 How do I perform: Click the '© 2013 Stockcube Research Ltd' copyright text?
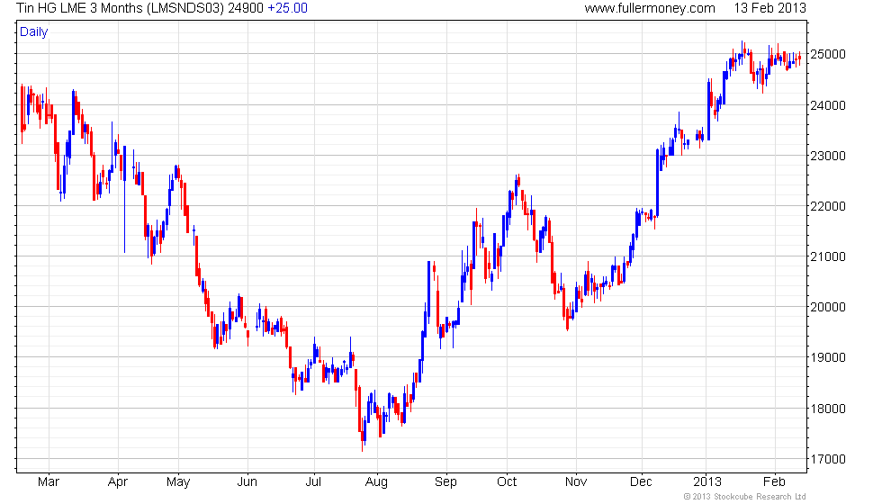(x=745, y=497)
